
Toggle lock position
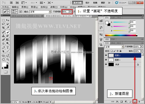coord(117,51)
